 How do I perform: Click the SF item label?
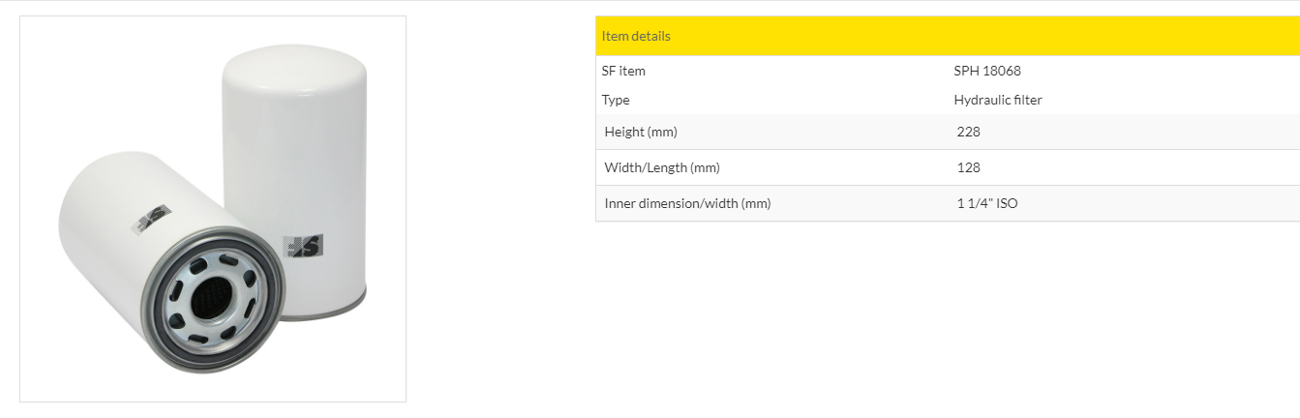point(623,71)
